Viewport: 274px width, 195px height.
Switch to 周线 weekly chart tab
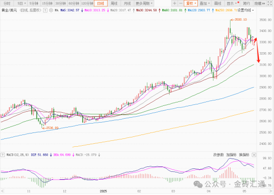[114, 3]
